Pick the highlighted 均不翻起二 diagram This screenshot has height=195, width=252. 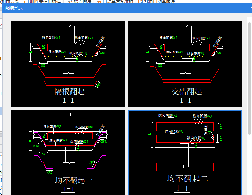click(x=185, y=152)
